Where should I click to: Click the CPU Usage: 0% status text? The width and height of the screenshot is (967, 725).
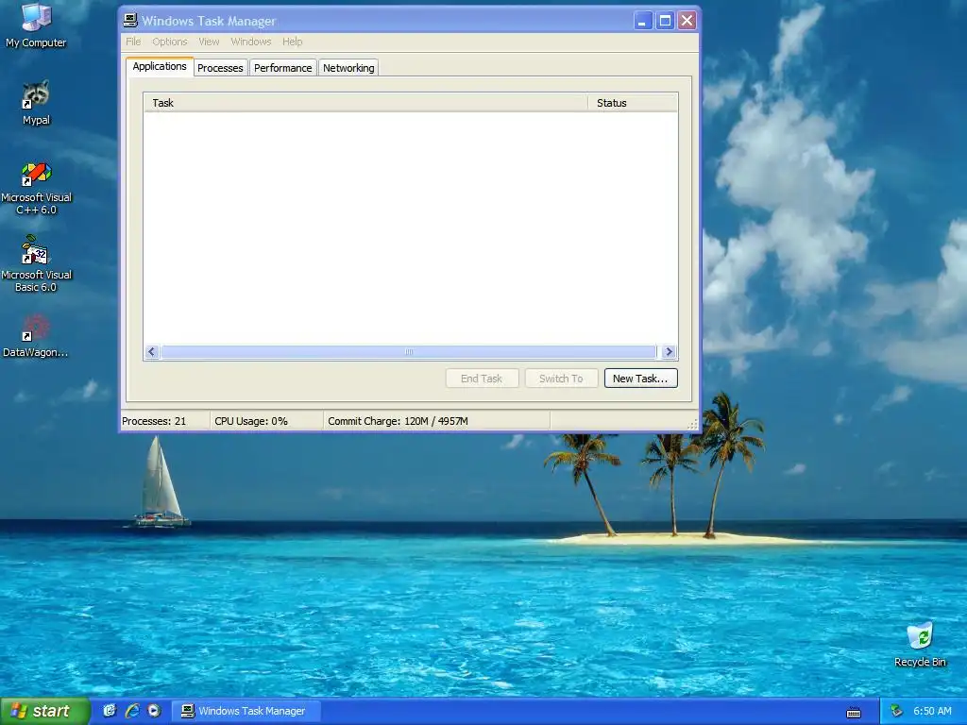pyautogui.click(x=251, y=421)
